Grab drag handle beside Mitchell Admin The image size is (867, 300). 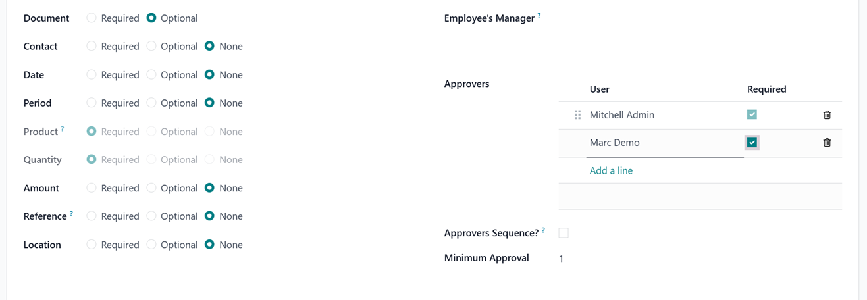tap(577, 115)
